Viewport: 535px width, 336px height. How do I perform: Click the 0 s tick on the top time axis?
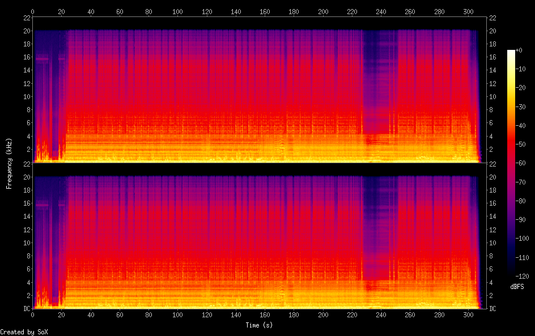tap(33, 11)
